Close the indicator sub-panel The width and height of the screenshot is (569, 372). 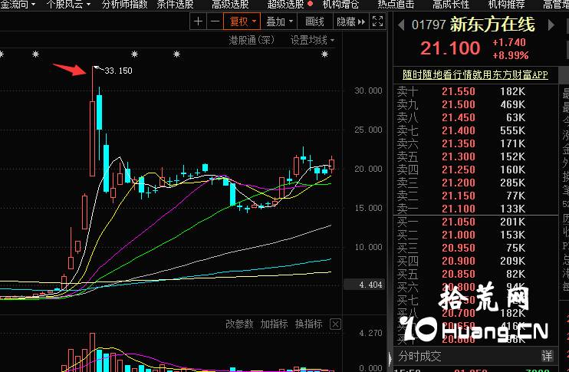pyautogui.click(x=335, y=324)
